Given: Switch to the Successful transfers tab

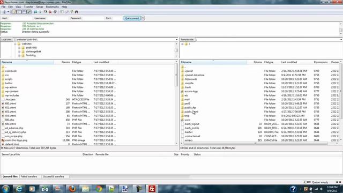Looking at the screenshot, I should point(54,176).
